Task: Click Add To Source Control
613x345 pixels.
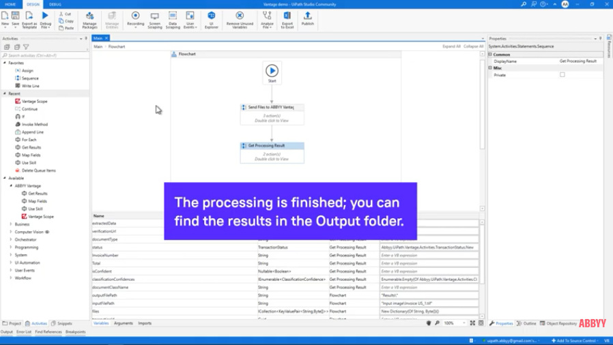Action: 574,341
